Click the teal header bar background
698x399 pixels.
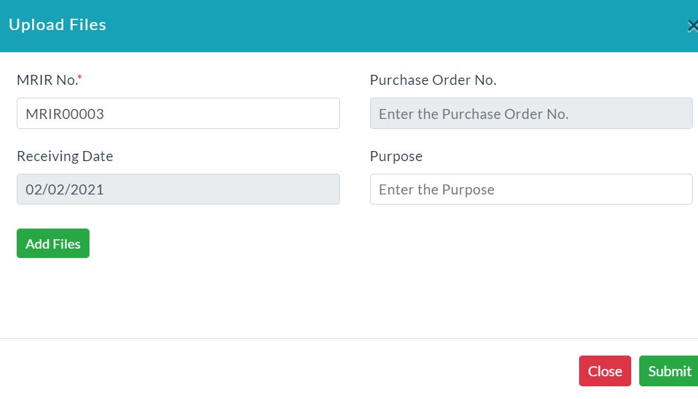(x=356, y=26)
